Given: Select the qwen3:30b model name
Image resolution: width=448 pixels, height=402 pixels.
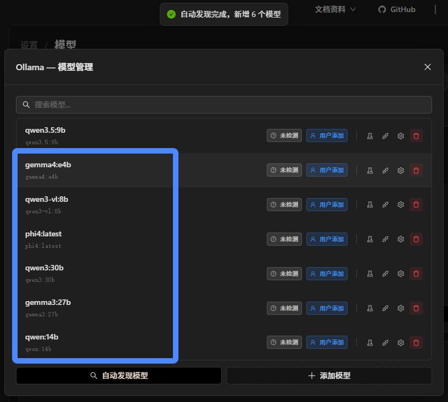Looking at the screenshot, I should 44,268.
